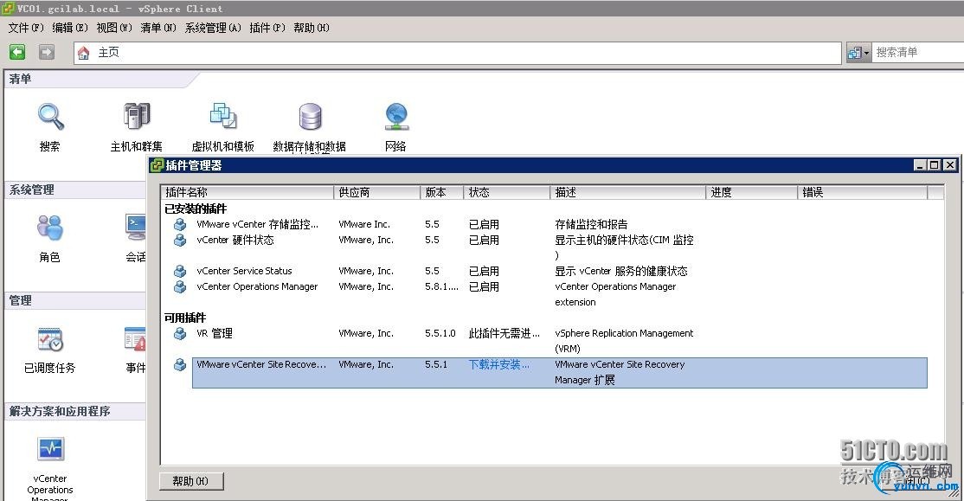This screenshot has width=964, height=501.
Task: Select vCenter Operations Manager plug-in name in list
Action: (257, 286)
